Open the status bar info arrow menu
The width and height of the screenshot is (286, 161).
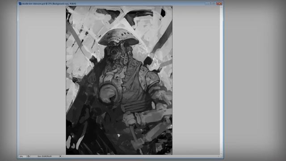(60, 157)
